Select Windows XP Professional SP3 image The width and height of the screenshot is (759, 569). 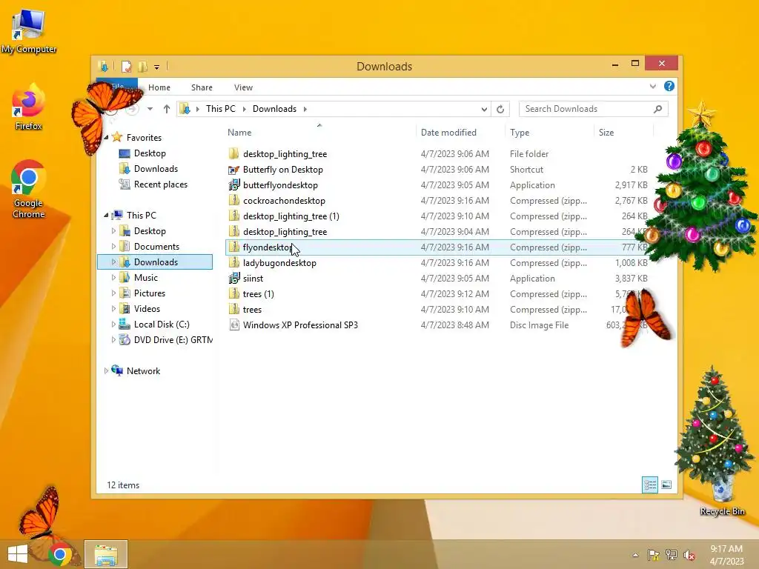[x=300, y=325]
